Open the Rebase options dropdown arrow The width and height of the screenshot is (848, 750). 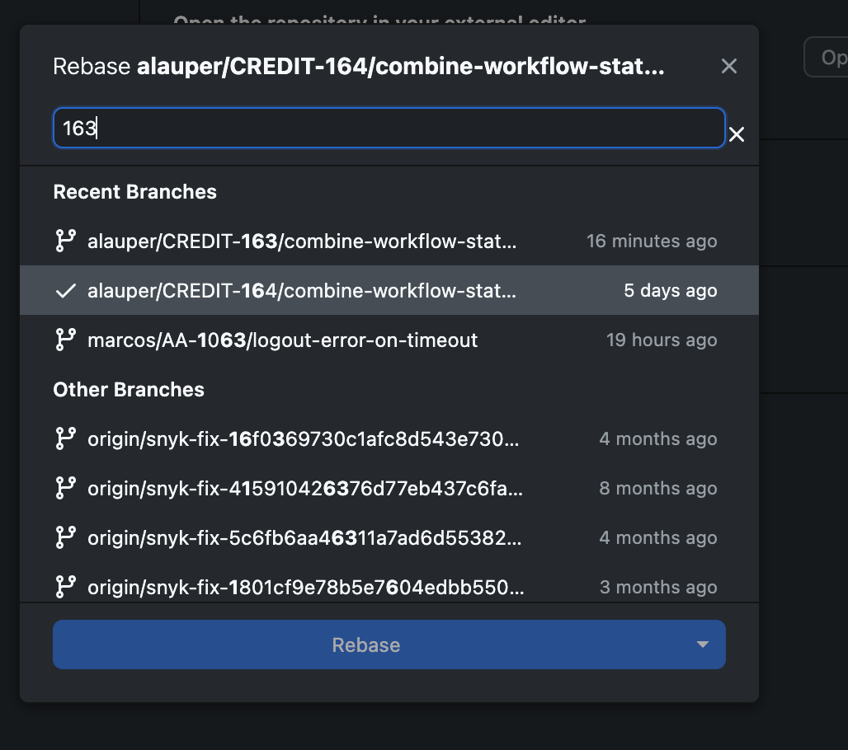702,645
